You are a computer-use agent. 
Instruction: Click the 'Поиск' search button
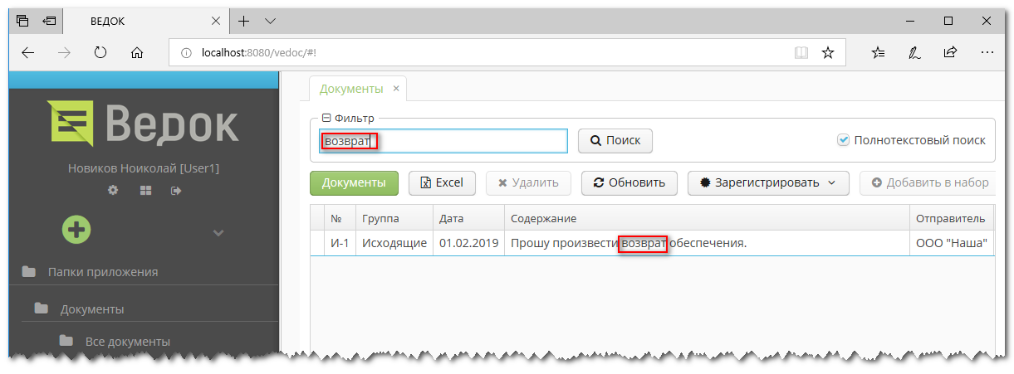[x=615, y=141]
